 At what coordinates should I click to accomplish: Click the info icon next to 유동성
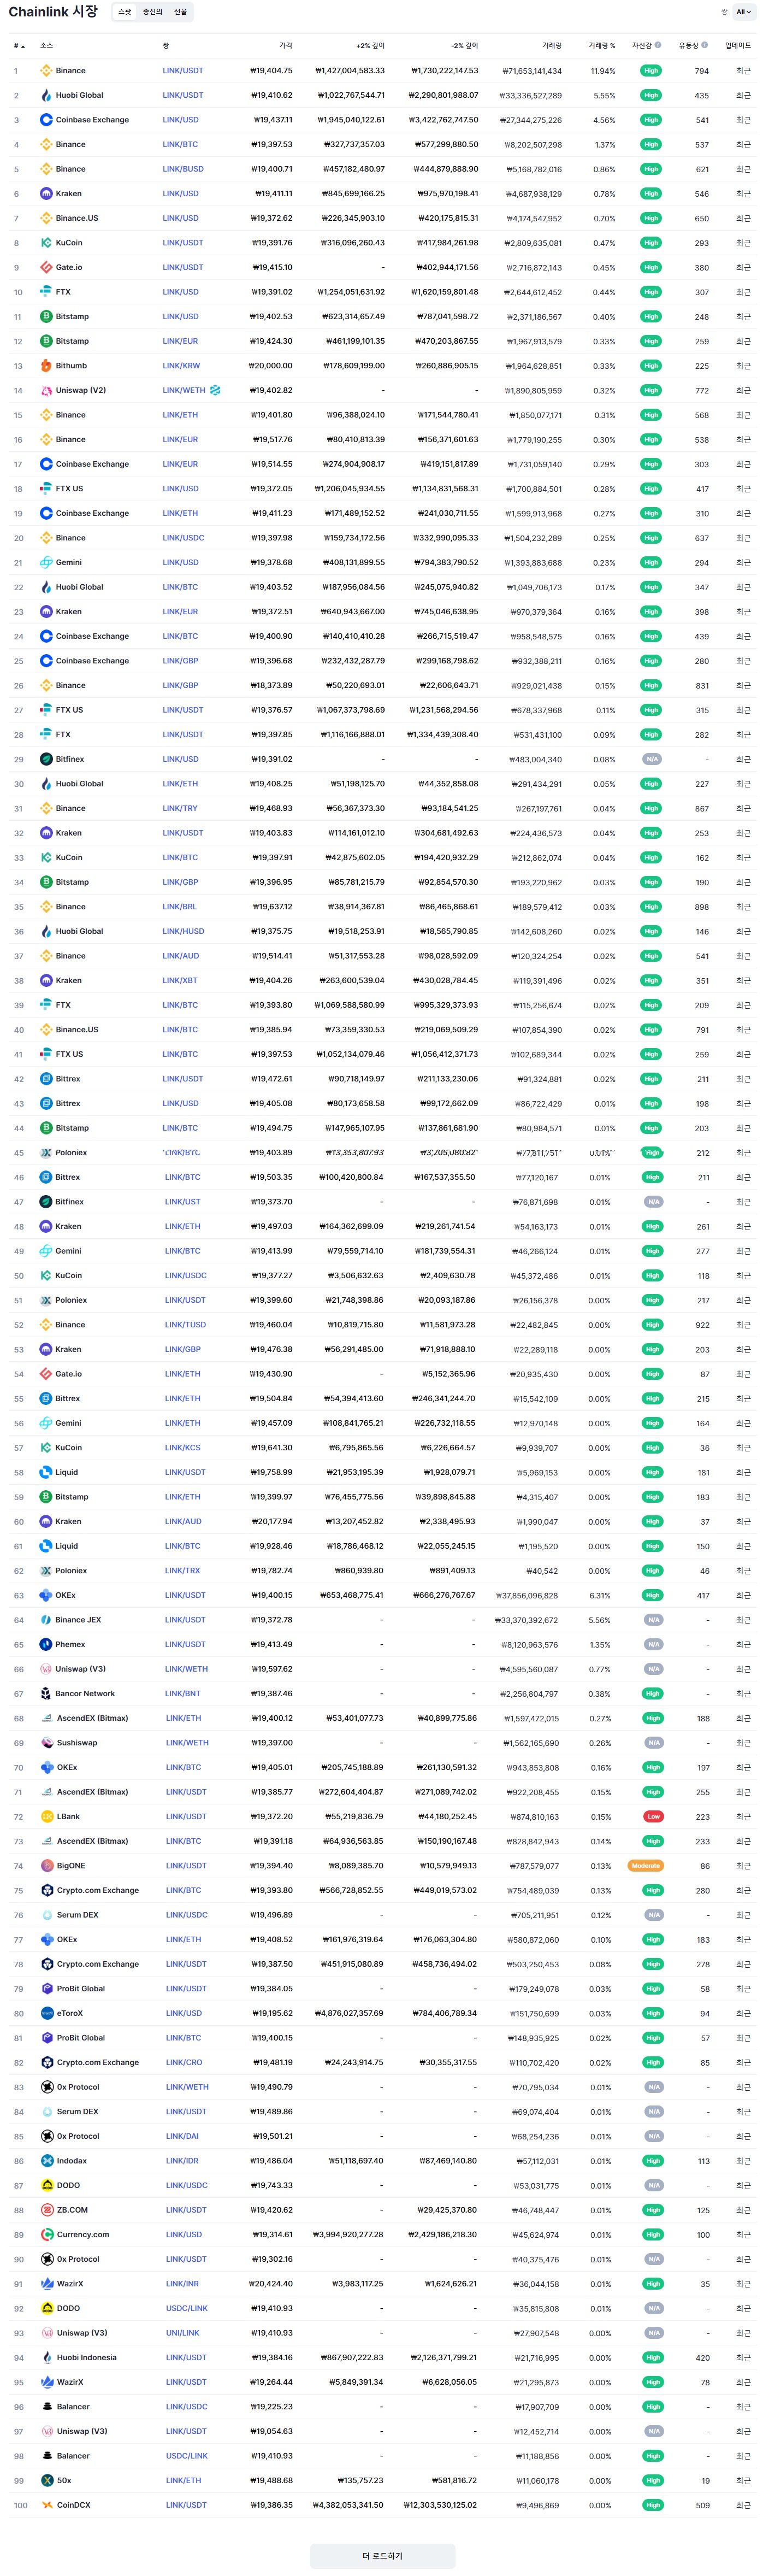[705, 45]
